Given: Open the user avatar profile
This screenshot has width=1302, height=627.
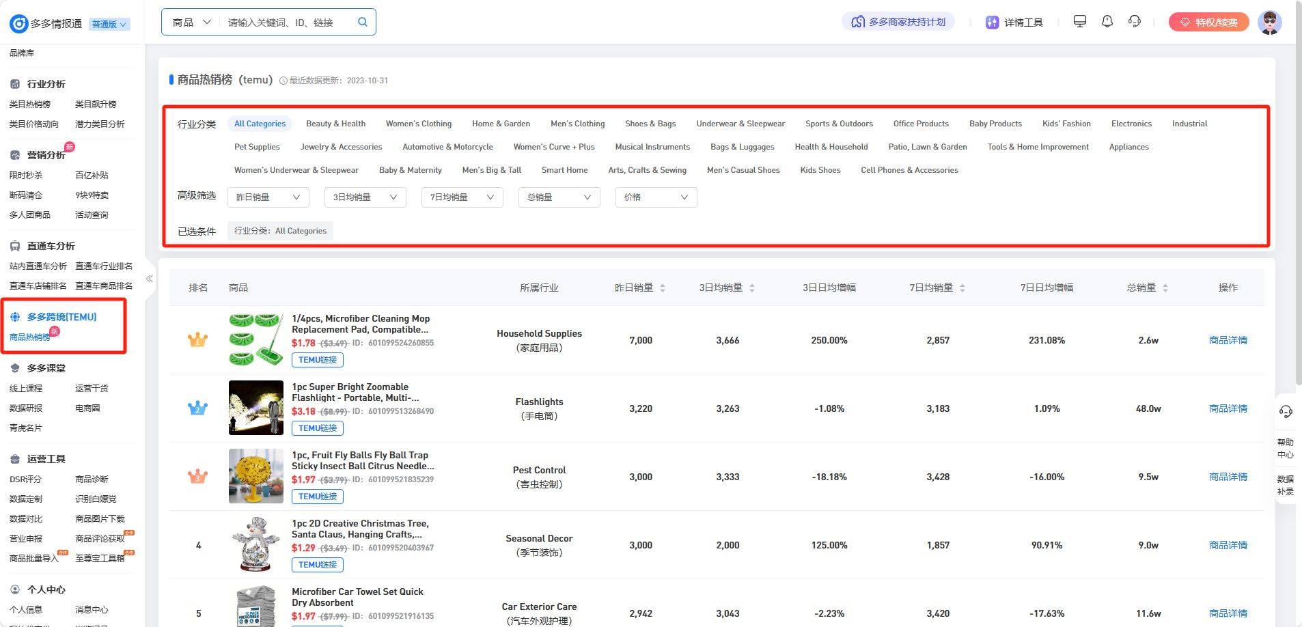Looking at the screenshot, I should point(1270,23).
